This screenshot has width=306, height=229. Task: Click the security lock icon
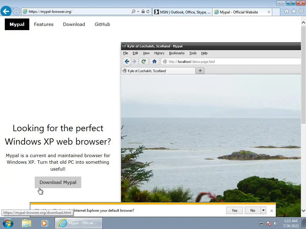143,12
